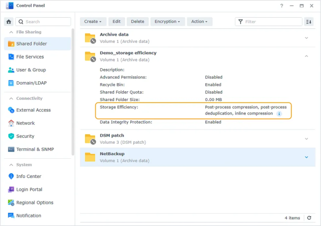Click the 'Recycle Bin:' label
This screenshot has height=226, width=321.
pos(112,85)
